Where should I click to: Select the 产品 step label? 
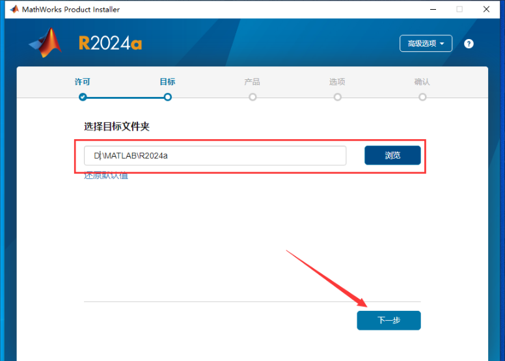(252, 81)
